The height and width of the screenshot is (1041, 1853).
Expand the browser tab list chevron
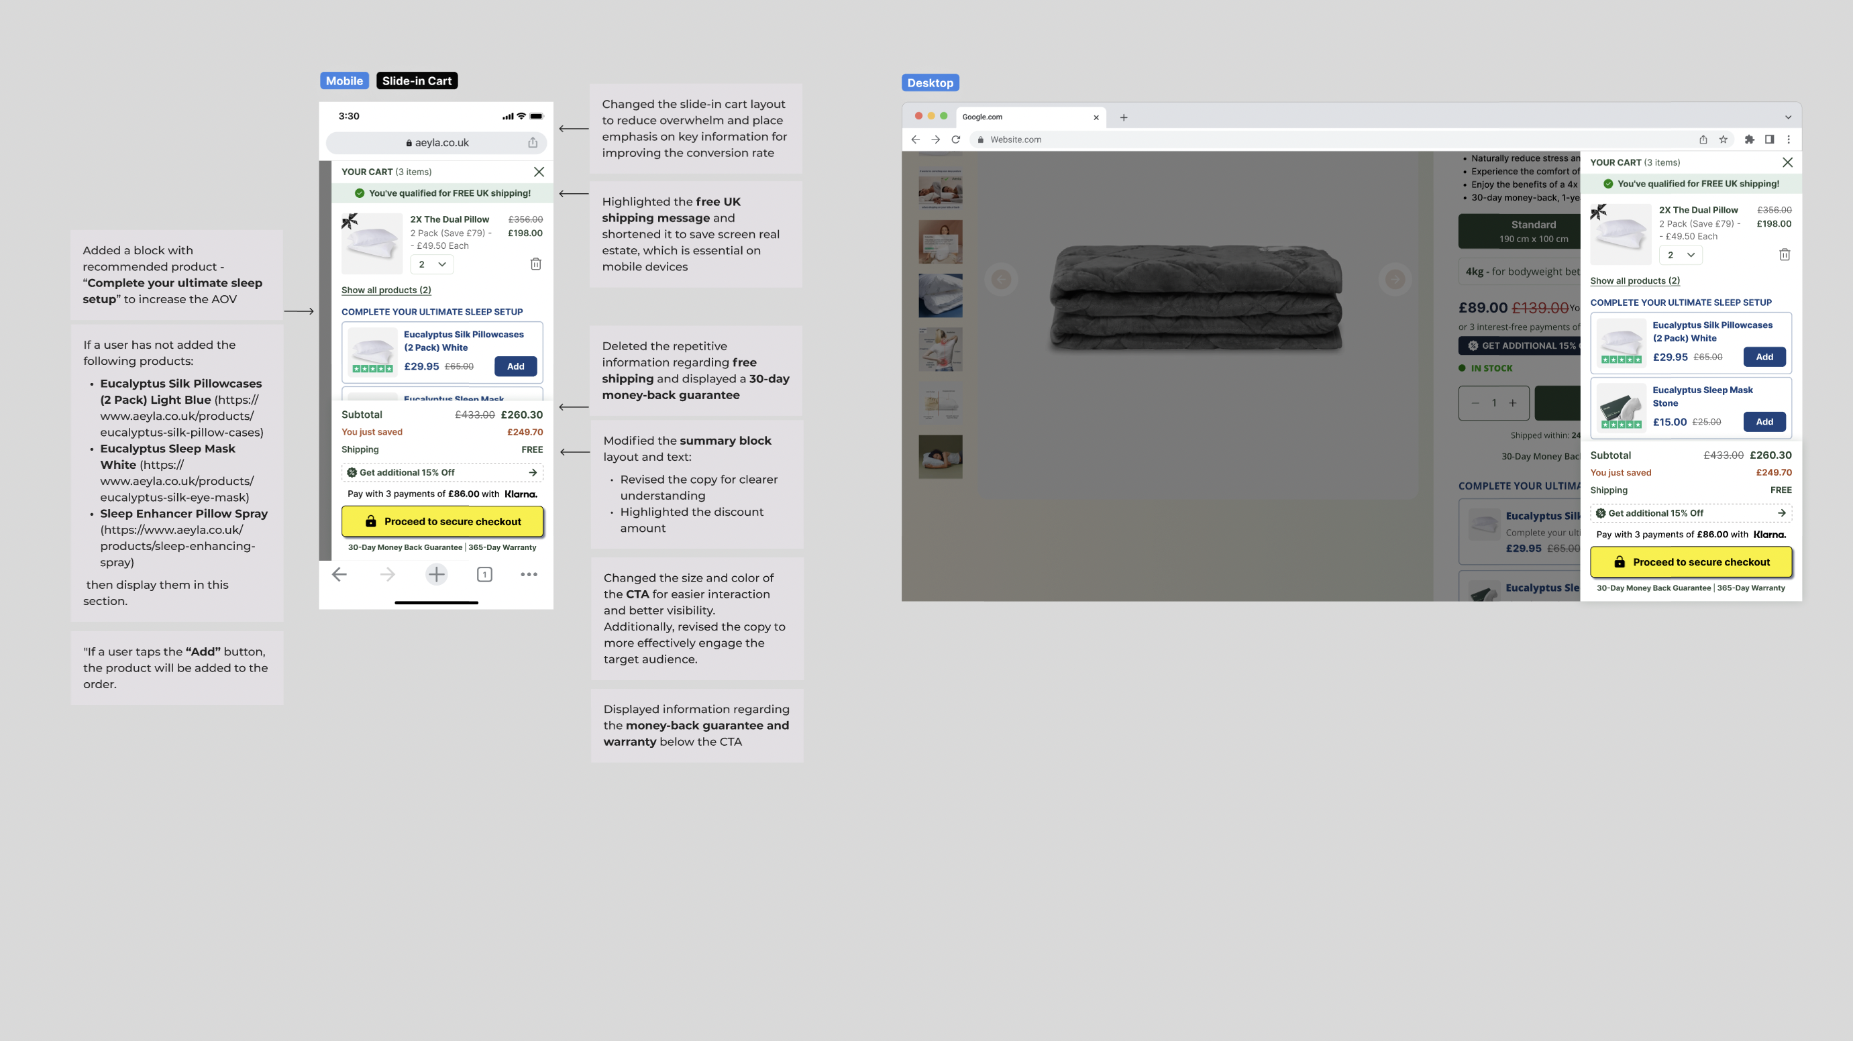[x=1789, y=117]
